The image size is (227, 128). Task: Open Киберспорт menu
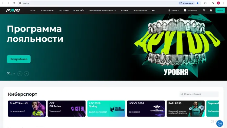coord(48,10)
